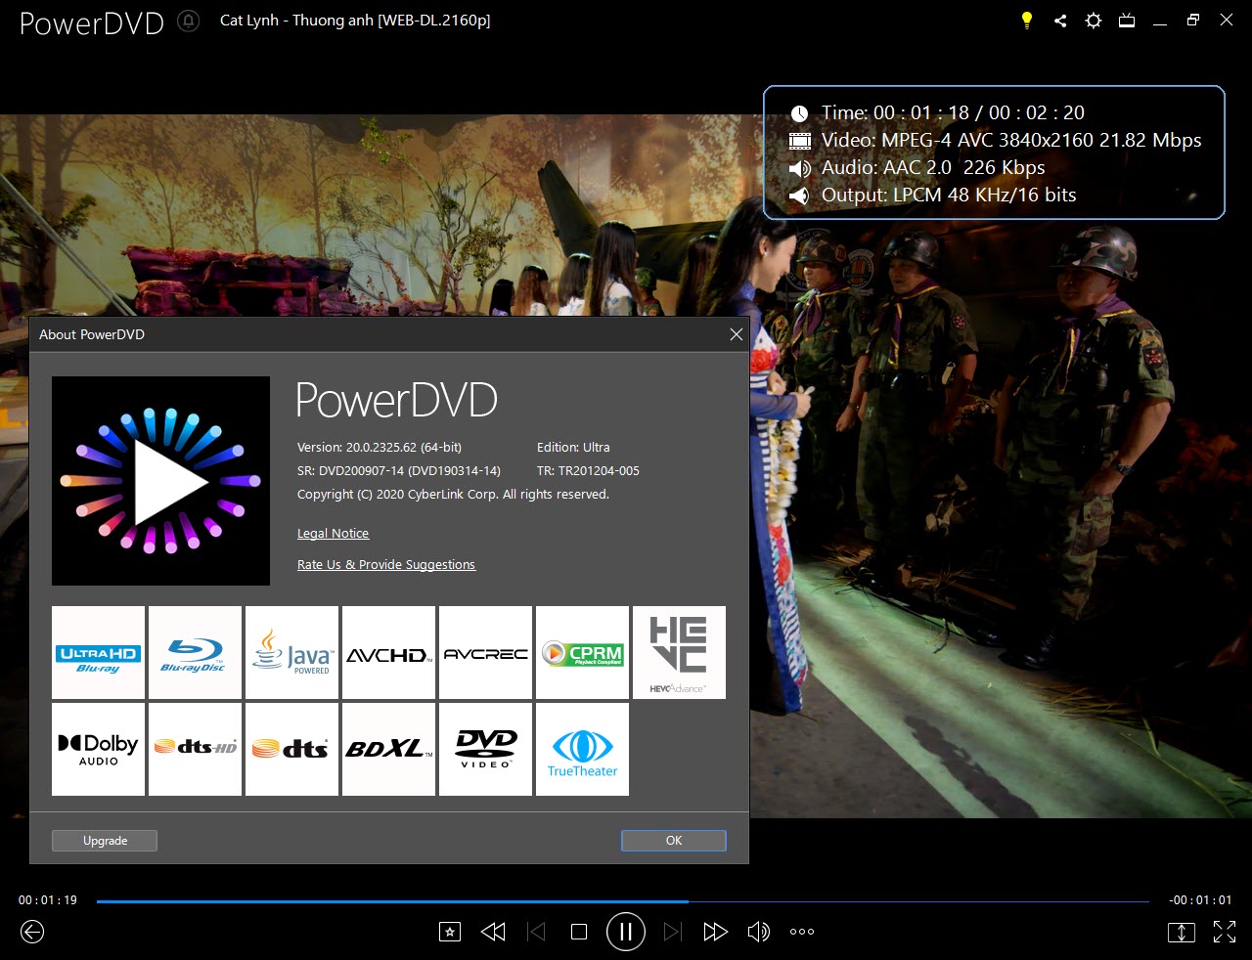Screen dimensions: 1252x960
Task: Click Edition: Ultra text
Action: (x=573, y=448)
